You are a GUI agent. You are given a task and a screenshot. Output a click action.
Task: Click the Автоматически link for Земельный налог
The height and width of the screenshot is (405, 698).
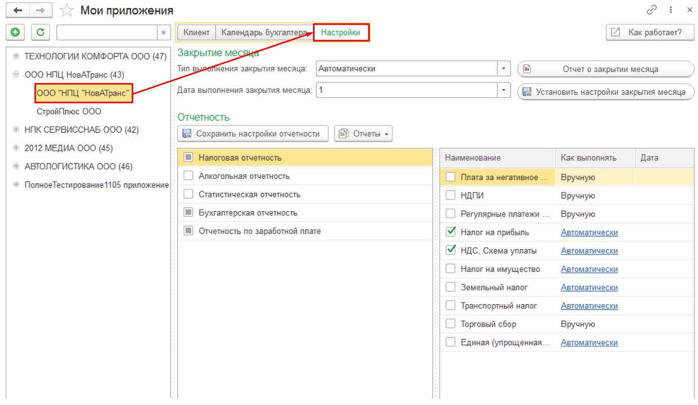coord(589,287)
